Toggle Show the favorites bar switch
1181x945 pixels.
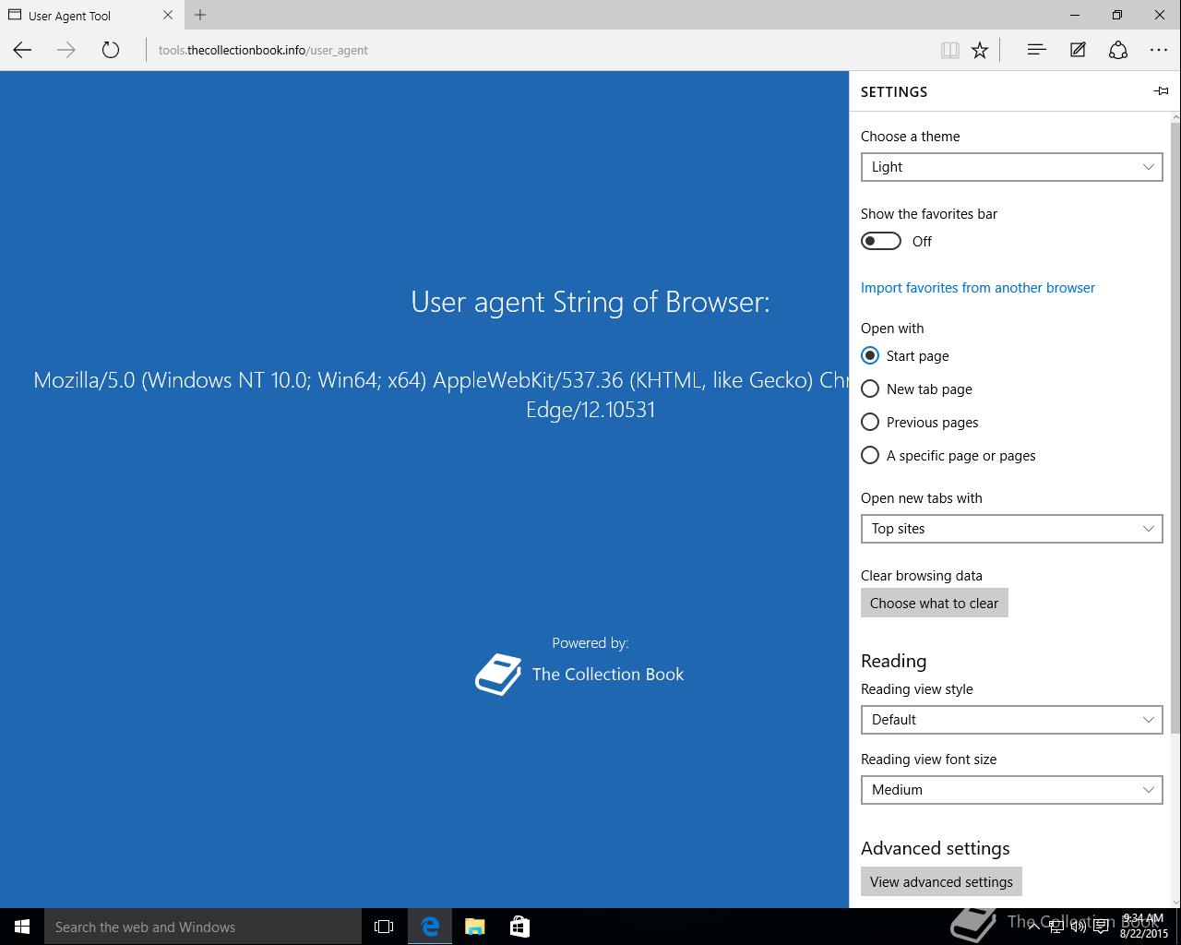point(881,241)
